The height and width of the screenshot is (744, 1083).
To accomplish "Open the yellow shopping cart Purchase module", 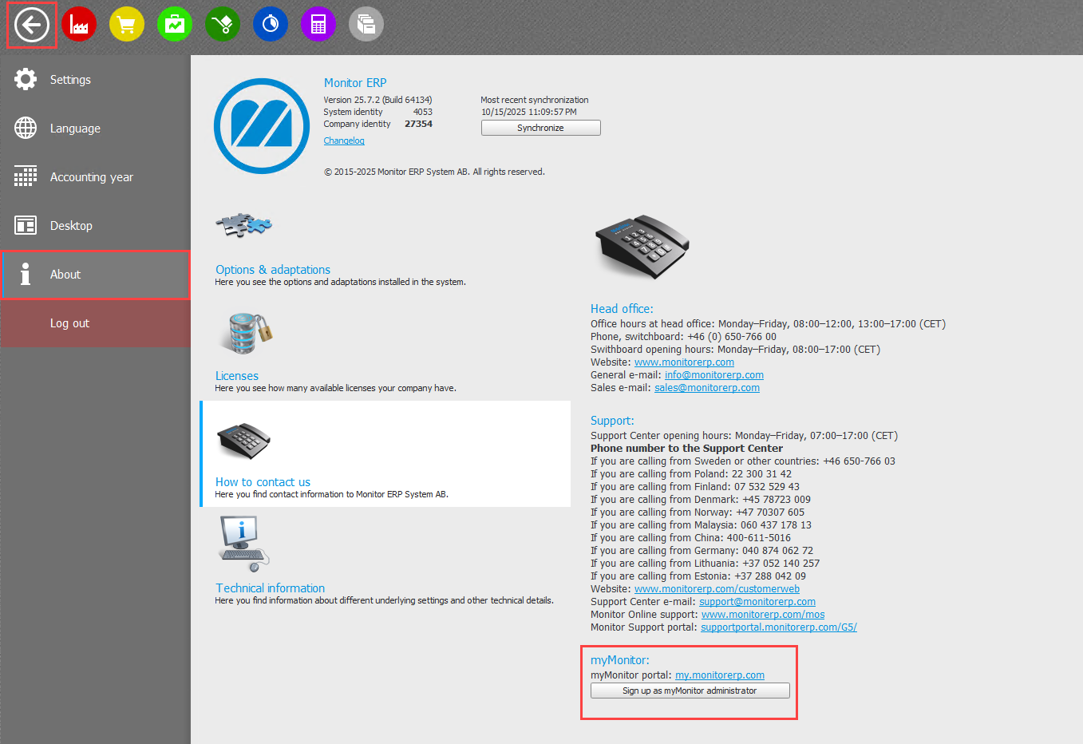I will pos(127,25).
